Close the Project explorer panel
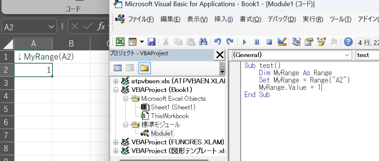 click(220, 55)
